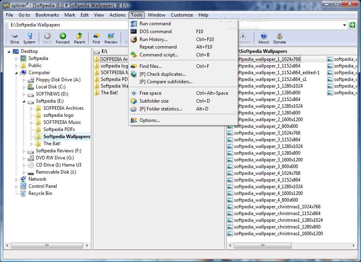Click the Options icon in the Tools menu
The height and width of the screenshot is (262, 361).
(x=134, y=120)
